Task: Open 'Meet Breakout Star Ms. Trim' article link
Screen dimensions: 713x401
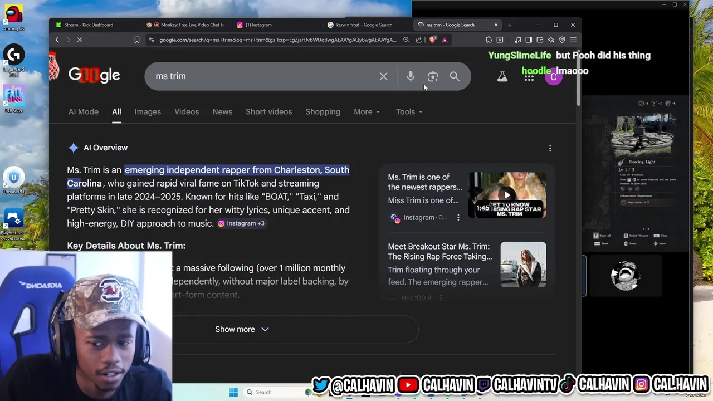Action: [440, 252]
